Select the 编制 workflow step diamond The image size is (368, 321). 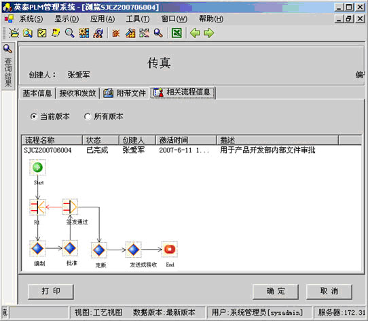point(37,248)
